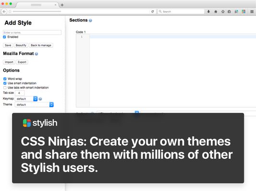Disable Use smart indentation checkbox

5,83
